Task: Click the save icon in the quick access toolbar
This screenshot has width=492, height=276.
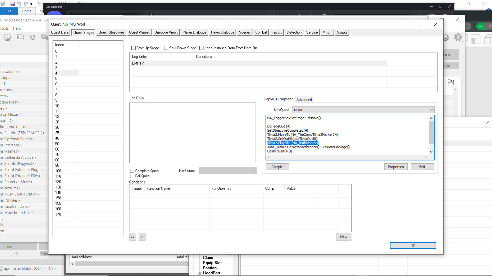Action: [12, 4]
